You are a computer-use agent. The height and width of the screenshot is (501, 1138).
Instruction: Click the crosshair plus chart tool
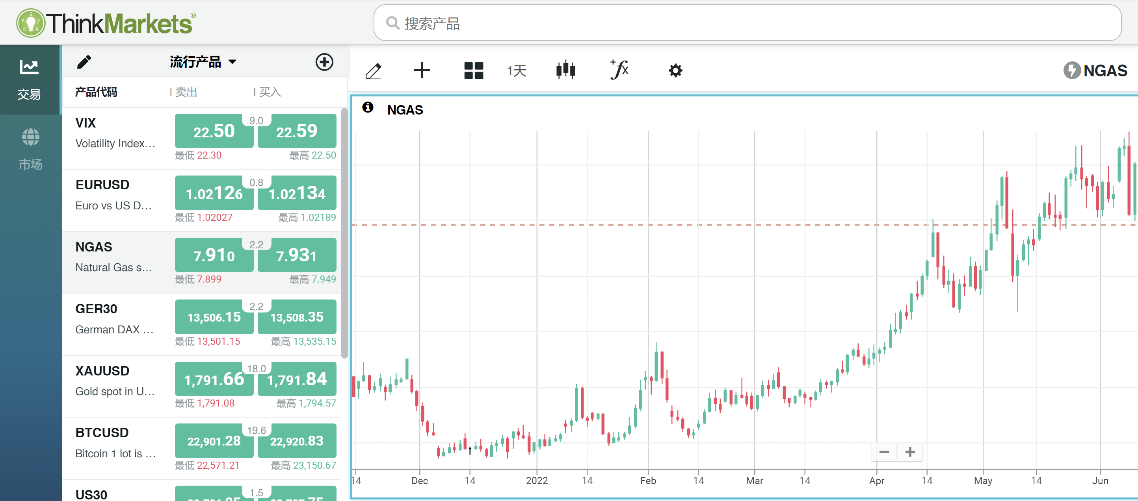(x=422, y=70)
